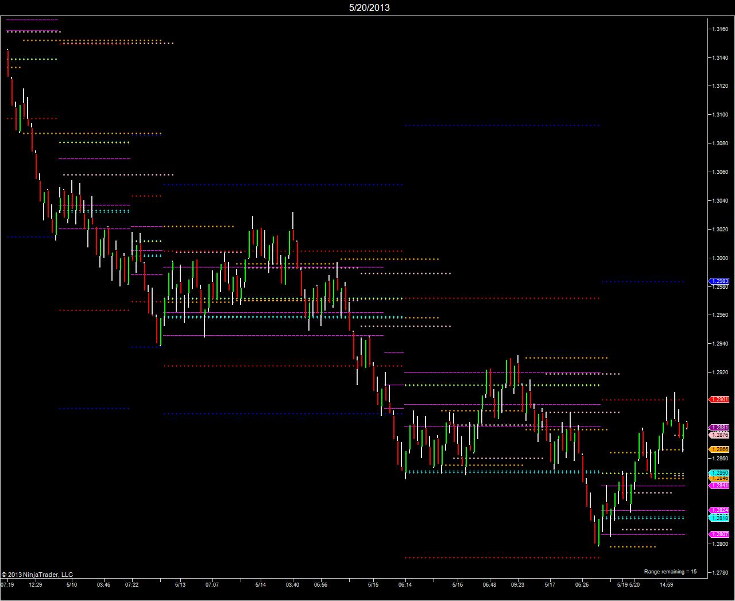Click the 14:59 time axis label
The image size is (735, 601).
(x=666, y=585)
